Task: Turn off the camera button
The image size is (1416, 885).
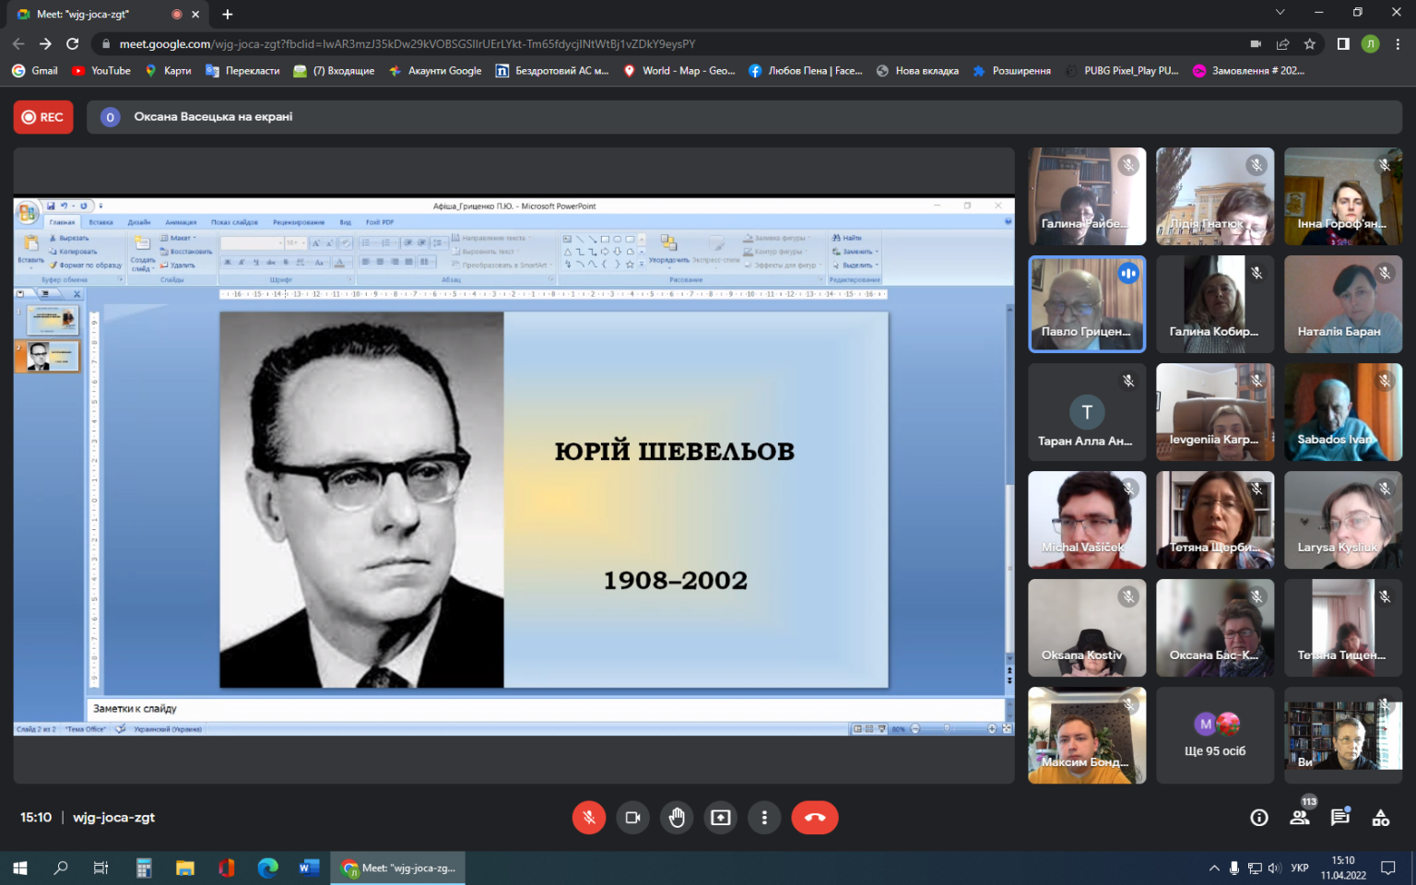Action: [632, 818]
